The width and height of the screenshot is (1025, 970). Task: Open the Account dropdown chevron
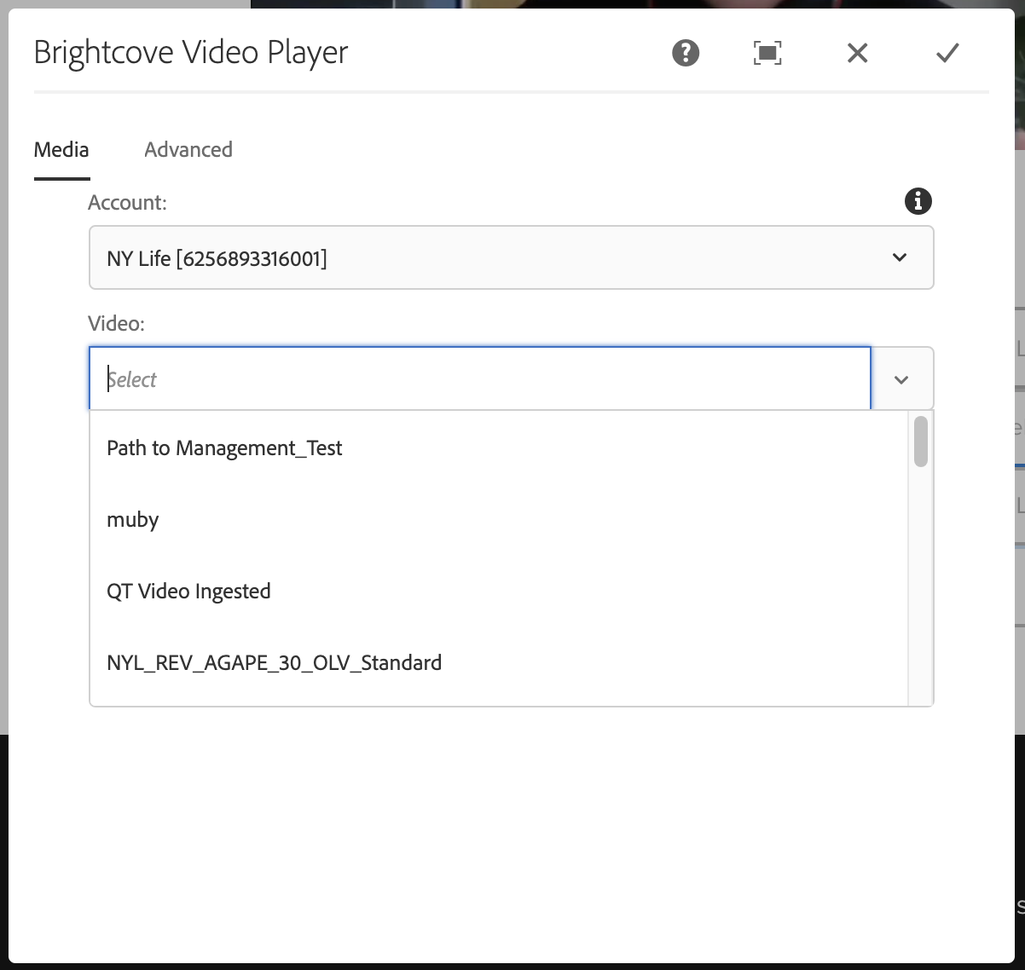pos(898,257)
